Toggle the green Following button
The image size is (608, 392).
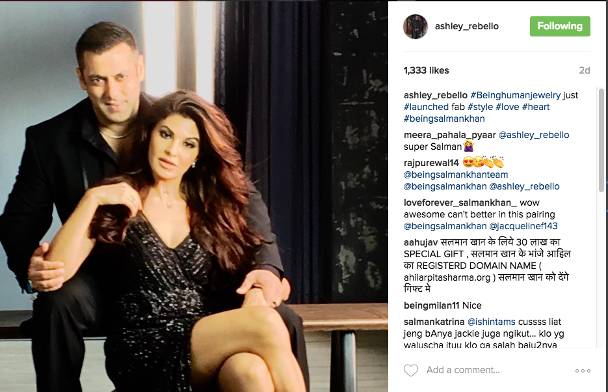tap(560, 27)
